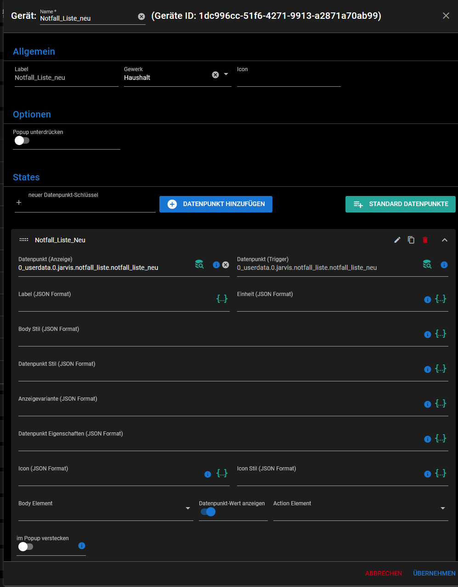The height and width of the screenshot is (587, 458).
Task: Open the Body Element dropdown
Action: (x=187, y=508)
